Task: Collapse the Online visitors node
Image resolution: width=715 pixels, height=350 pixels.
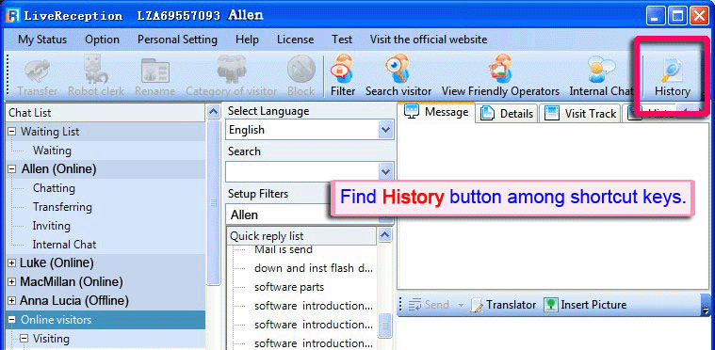Action: pos(12,320)
